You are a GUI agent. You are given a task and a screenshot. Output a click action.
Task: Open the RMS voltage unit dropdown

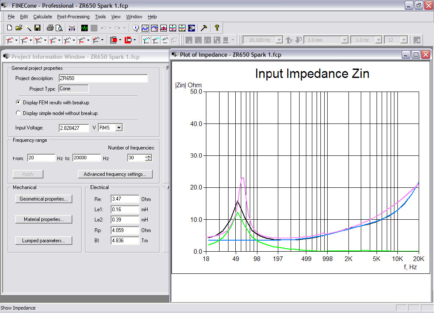click(x=119, y=128)
